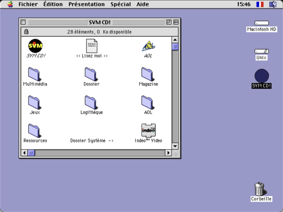Select the Indeo Video icon
The width and height of the screenshot is (283, 212).
pyautogui.click(x=149, y=131)
